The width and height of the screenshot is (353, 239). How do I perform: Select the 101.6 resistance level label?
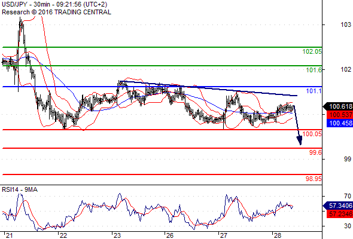pos(314,70)
